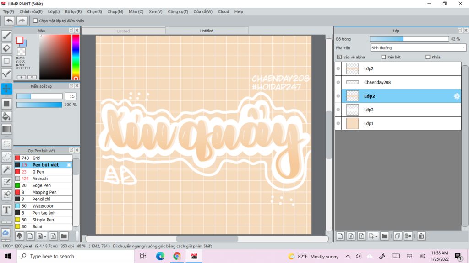Expand the add-special-layer dropdown arrow

coord(376,236)
